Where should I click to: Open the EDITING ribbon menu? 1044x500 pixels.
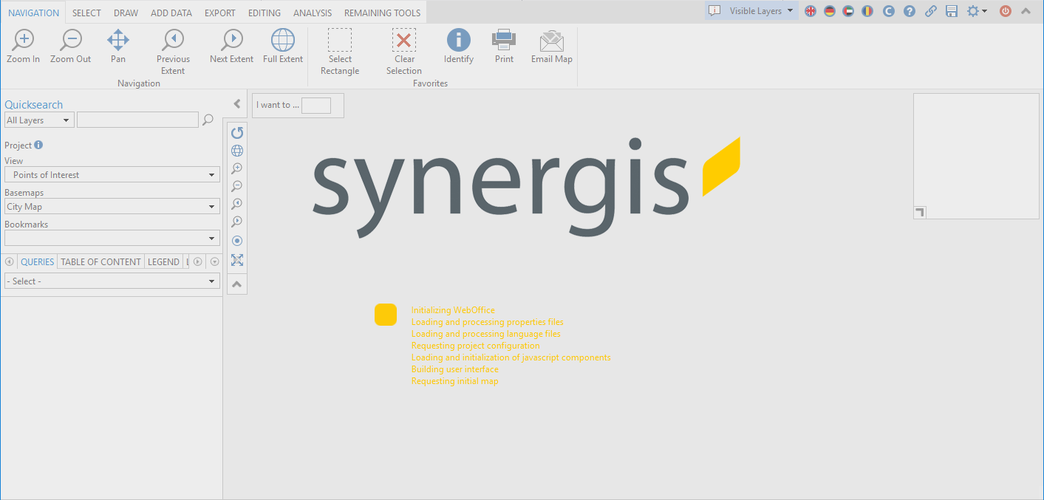tap(264, 12)
